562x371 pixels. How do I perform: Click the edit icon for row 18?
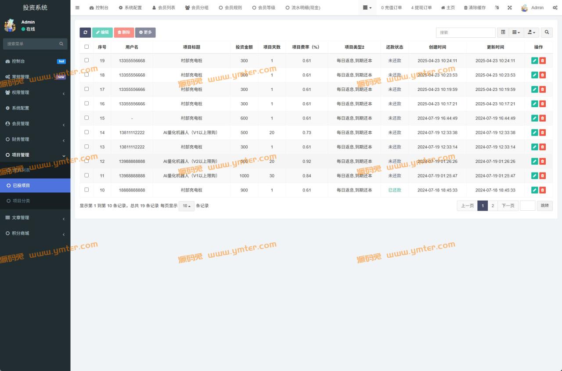click(x=534, y=75)
